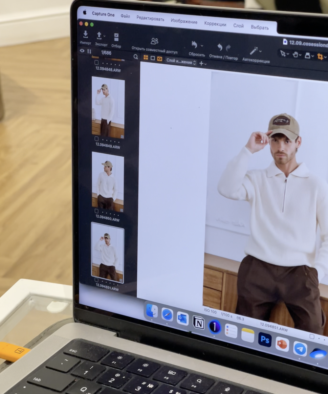The image size is (328, 394).
Task: Click the browser search magnifier icon
Action: tap(136, 57)
